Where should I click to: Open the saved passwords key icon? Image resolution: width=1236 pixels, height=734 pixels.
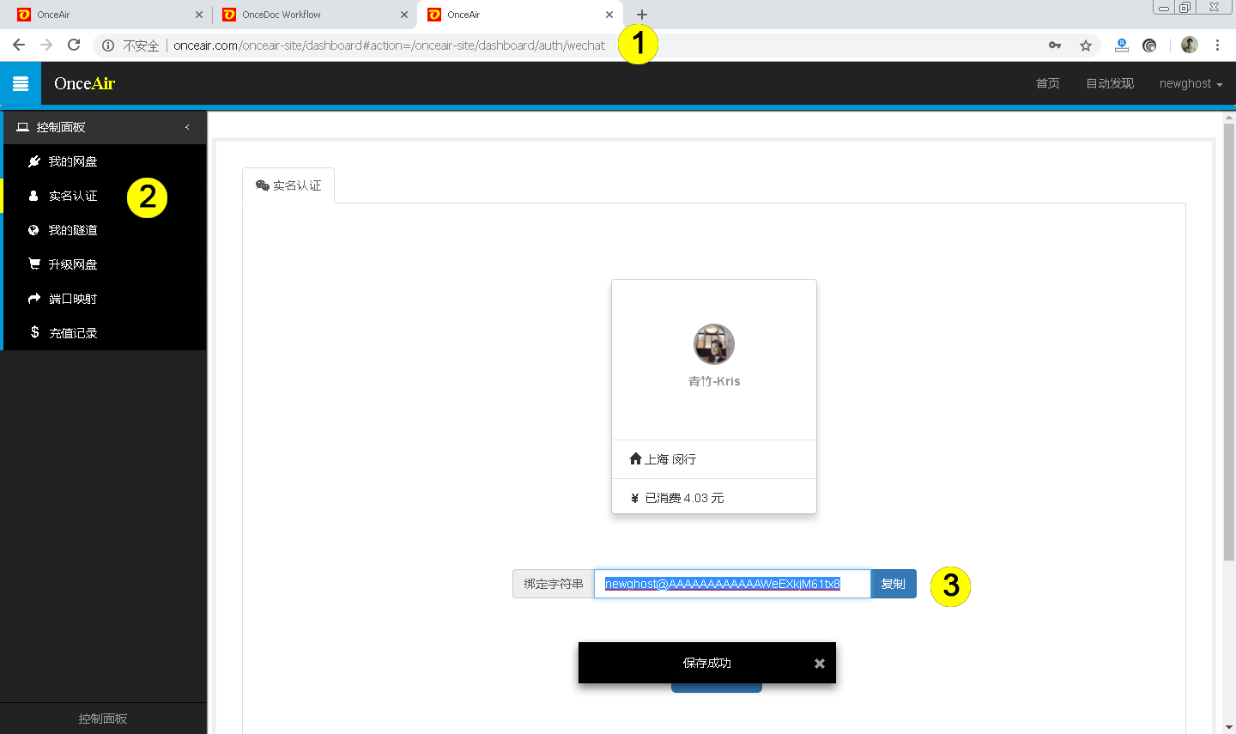coord(1055,45)
